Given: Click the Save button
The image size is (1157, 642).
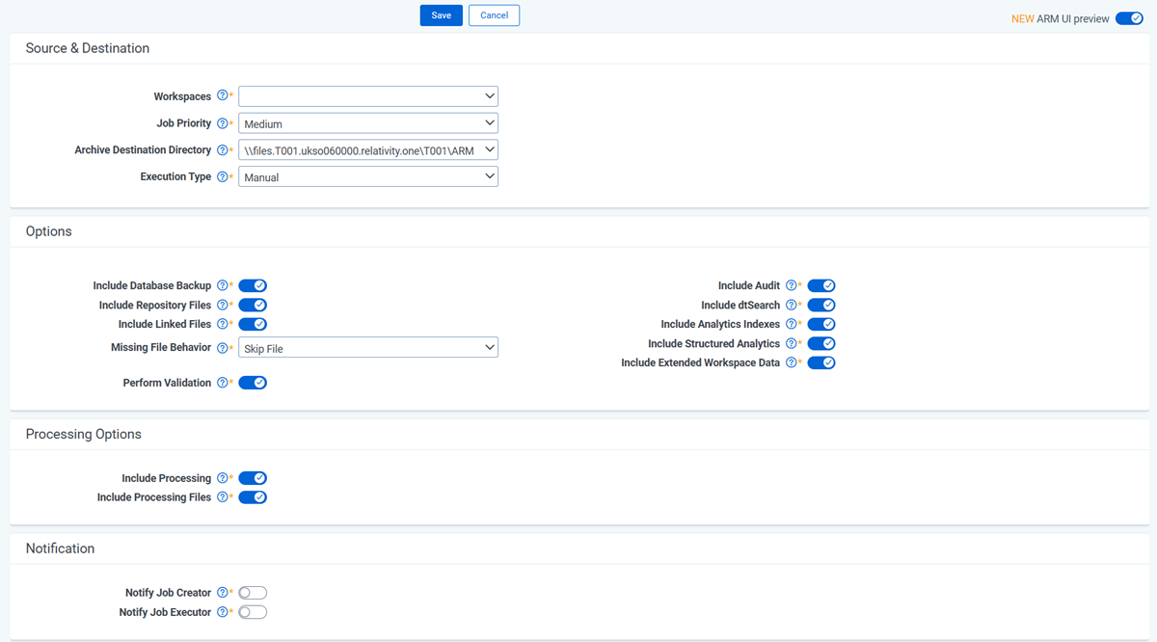Looking at the screenshot, I should pos(441,15).
